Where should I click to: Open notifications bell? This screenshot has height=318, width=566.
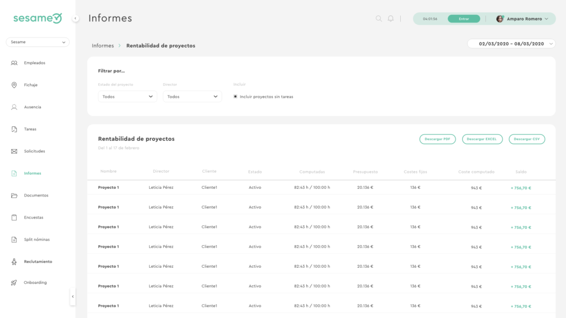tap(391, 18)
